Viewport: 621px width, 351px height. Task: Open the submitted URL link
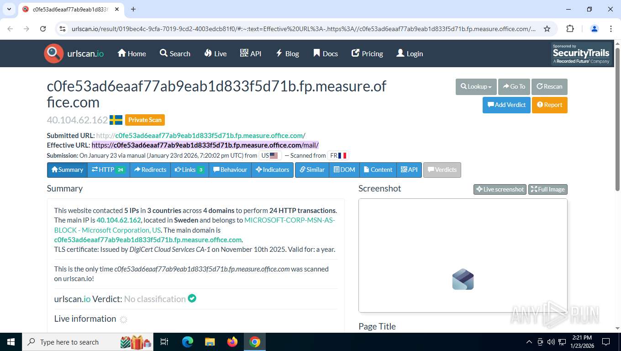pos(200,135)
